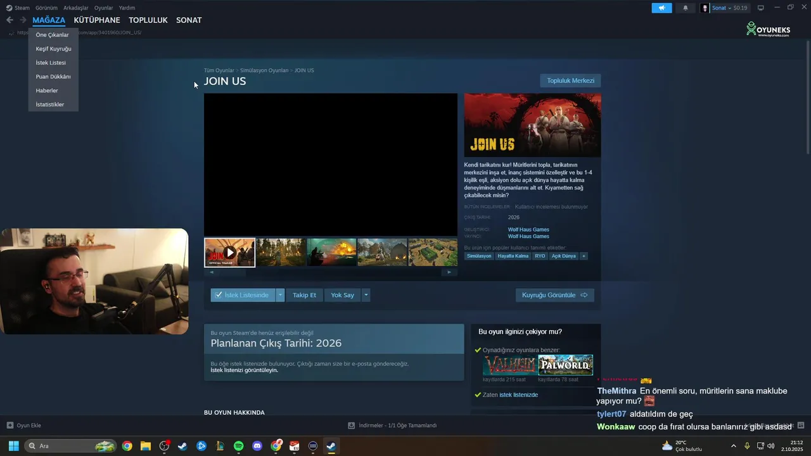Select Puan Dükkânı from store submenu
Viewport: 811px width, 456px height.
pyautogui.click(x=53, y=77)
